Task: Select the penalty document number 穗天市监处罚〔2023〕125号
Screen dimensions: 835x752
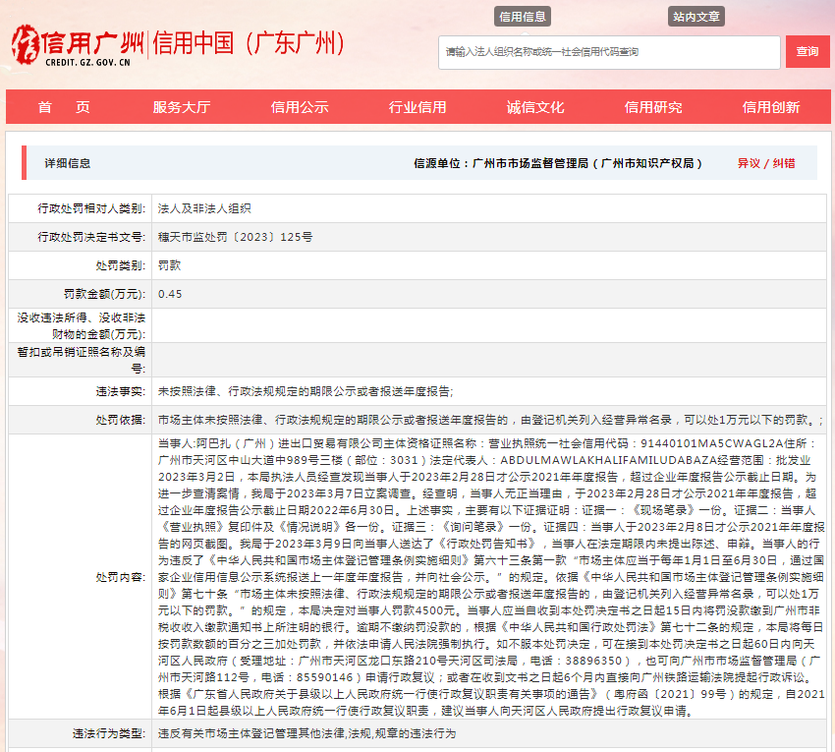Action: 236,237
